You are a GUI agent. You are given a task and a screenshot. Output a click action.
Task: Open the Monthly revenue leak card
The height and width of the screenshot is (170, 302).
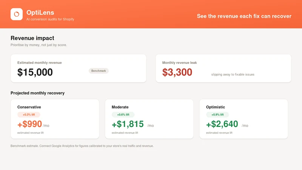223,68
